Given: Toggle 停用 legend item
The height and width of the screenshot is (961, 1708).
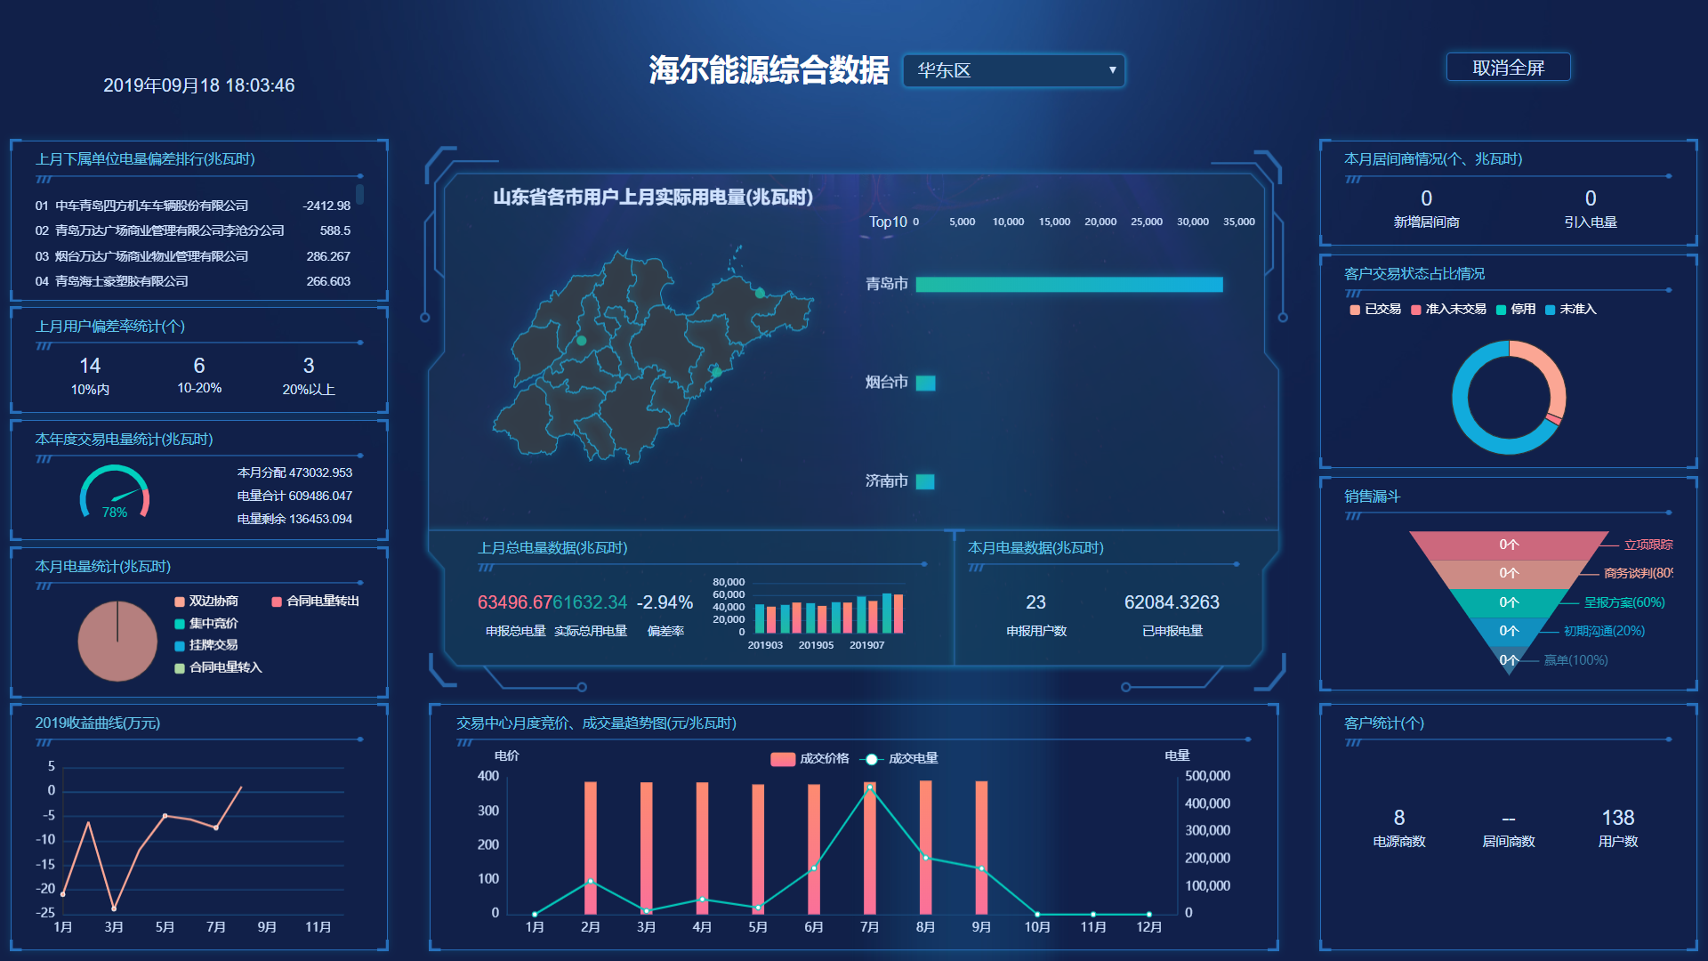Looking at the screenshot, I should point(1516,309).
